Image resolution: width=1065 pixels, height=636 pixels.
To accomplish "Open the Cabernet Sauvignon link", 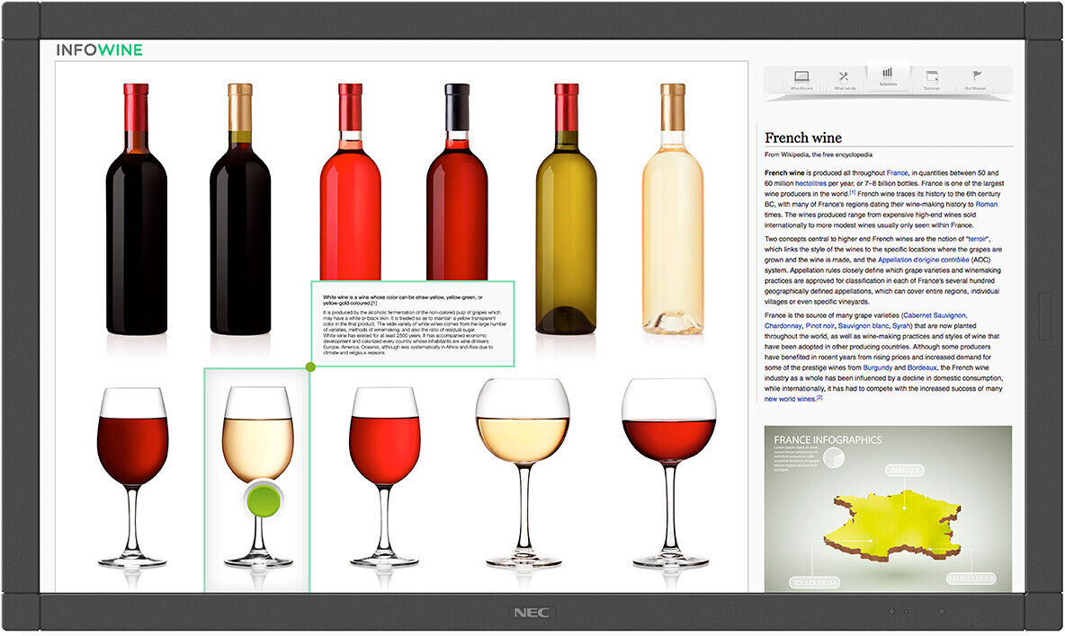I will point(935,316).
